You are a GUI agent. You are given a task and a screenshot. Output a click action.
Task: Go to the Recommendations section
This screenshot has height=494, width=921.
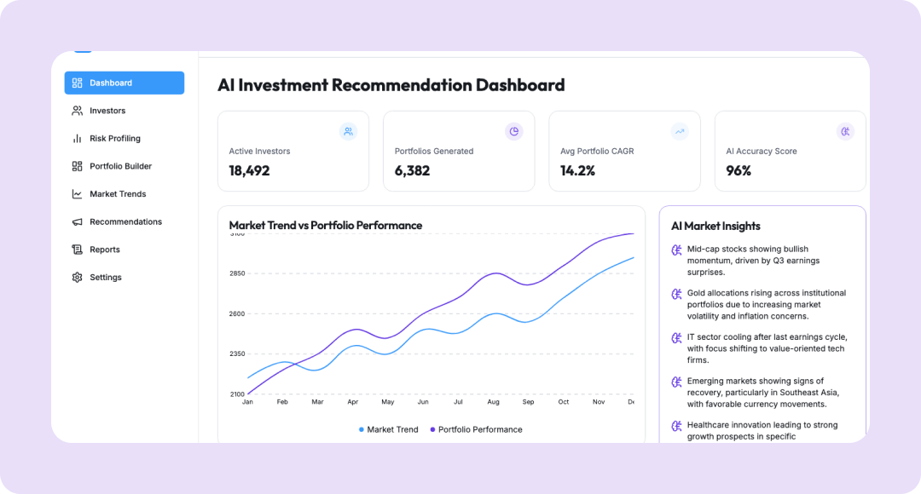coord(125,222)
